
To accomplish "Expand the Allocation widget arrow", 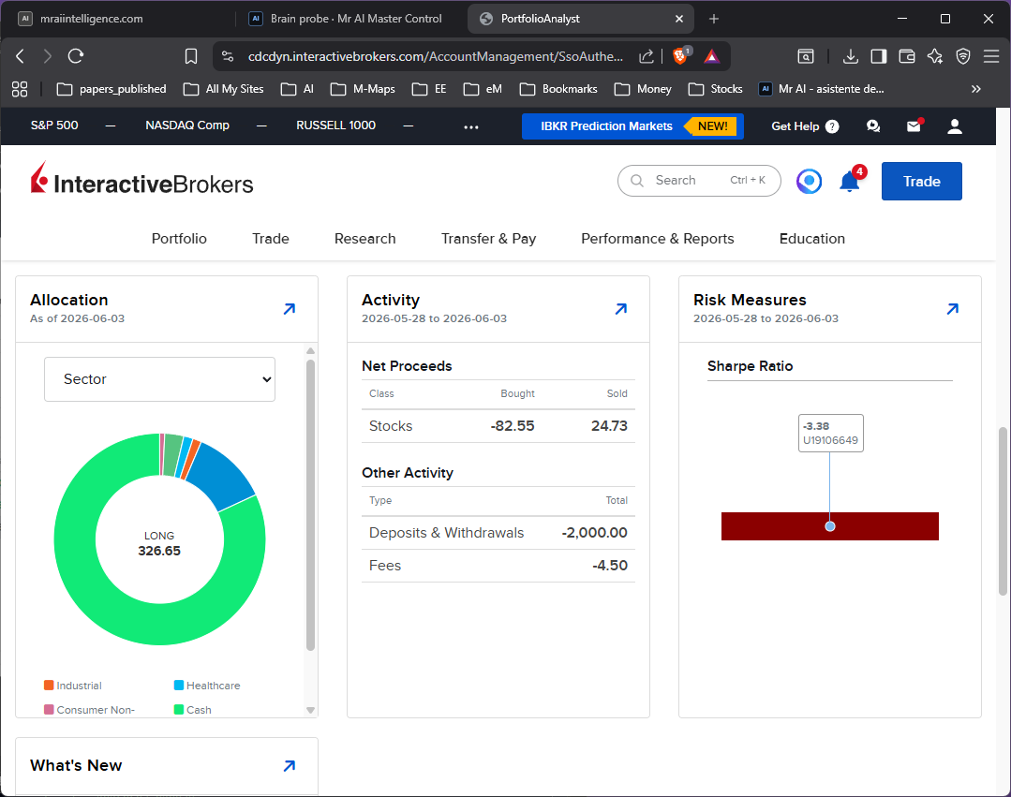I will (290, 309).
